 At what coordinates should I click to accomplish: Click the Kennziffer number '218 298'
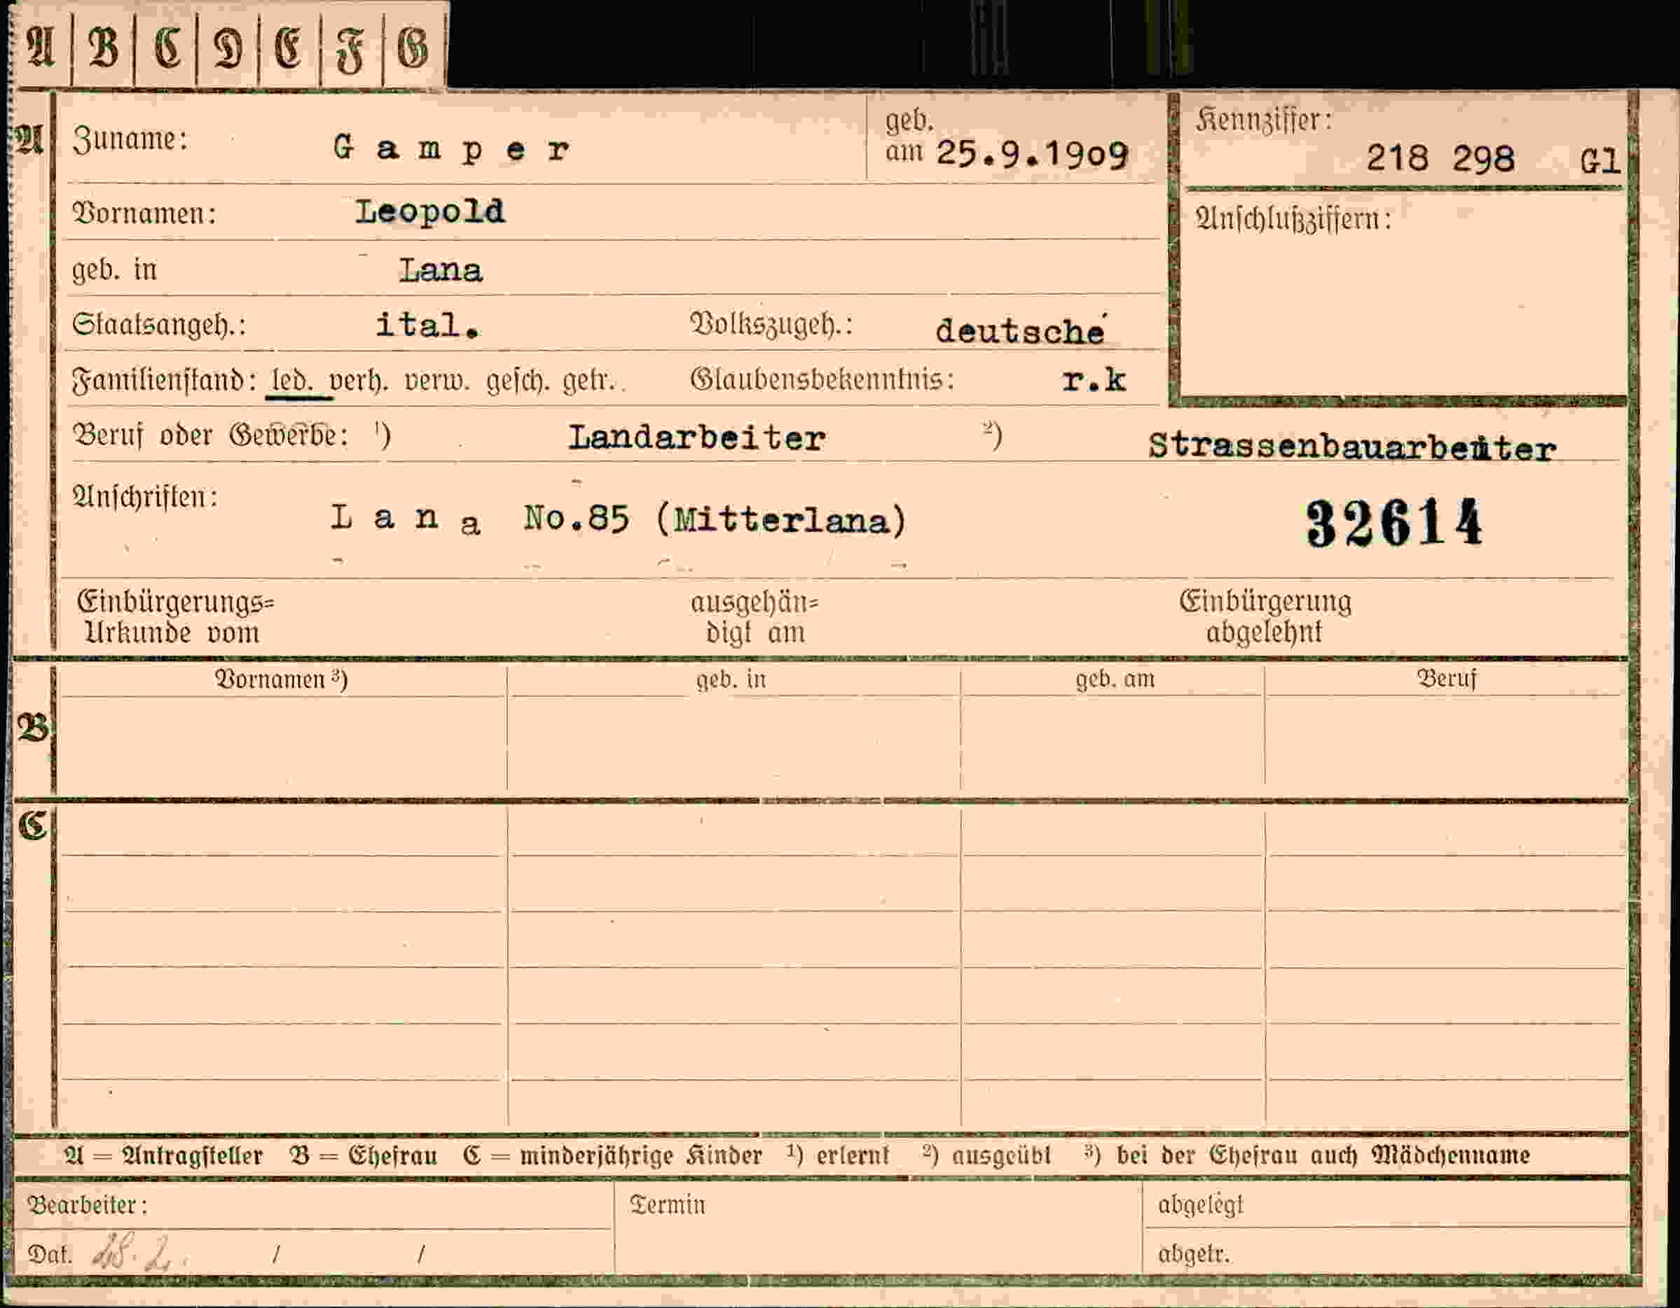pos(1440,158)
